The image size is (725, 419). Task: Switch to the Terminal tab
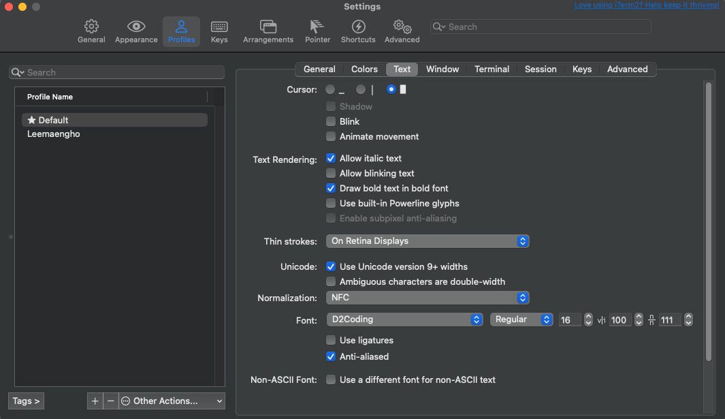pyautogui.click(x=492, y=69)
